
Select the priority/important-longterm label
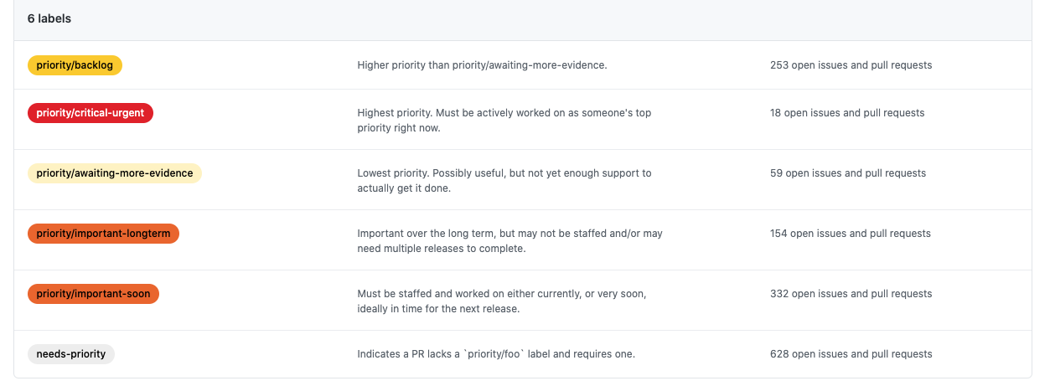pyautogui.click(x=103, y=234)
